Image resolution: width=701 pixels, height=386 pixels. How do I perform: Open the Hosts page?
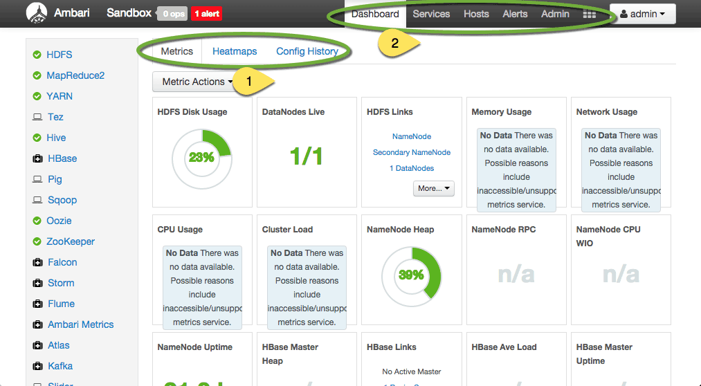[x=476, y=14]
